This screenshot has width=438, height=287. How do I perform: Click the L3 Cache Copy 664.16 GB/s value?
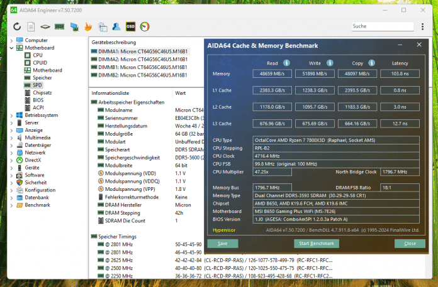point(357,124)
